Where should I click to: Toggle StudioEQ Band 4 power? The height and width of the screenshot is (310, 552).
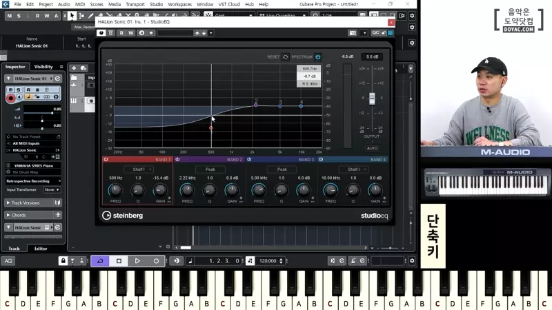click(321, 160)
